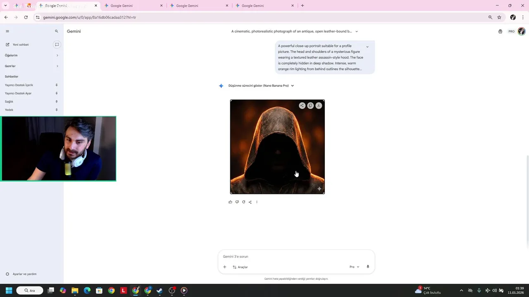Open a new browser tab
Screen dimensions: 529x297
(303, 6)
